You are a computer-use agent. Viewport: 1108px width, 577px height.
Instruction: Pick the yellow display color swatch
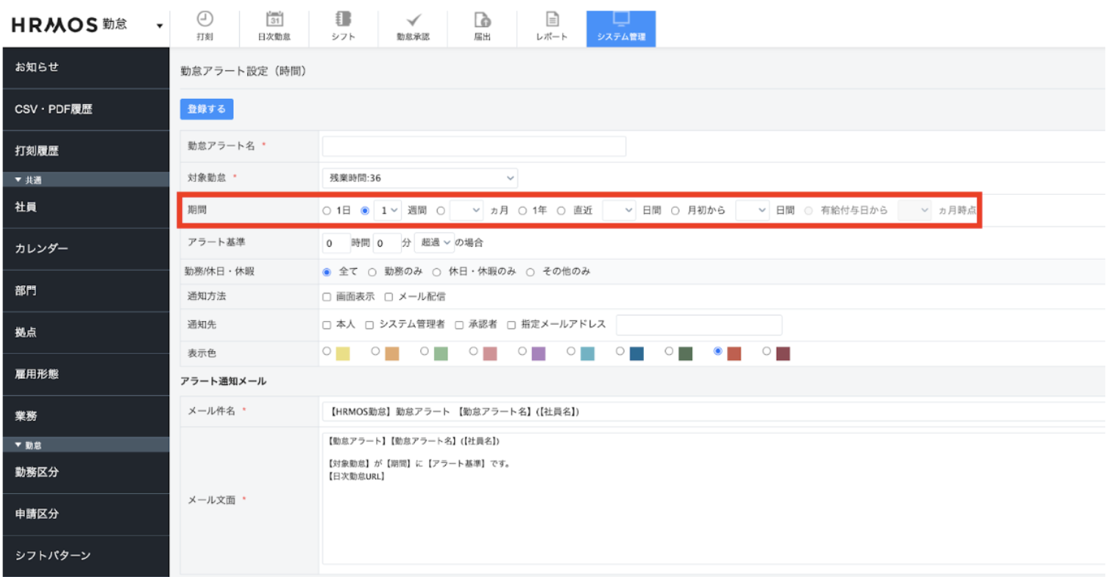coord(342,353)
